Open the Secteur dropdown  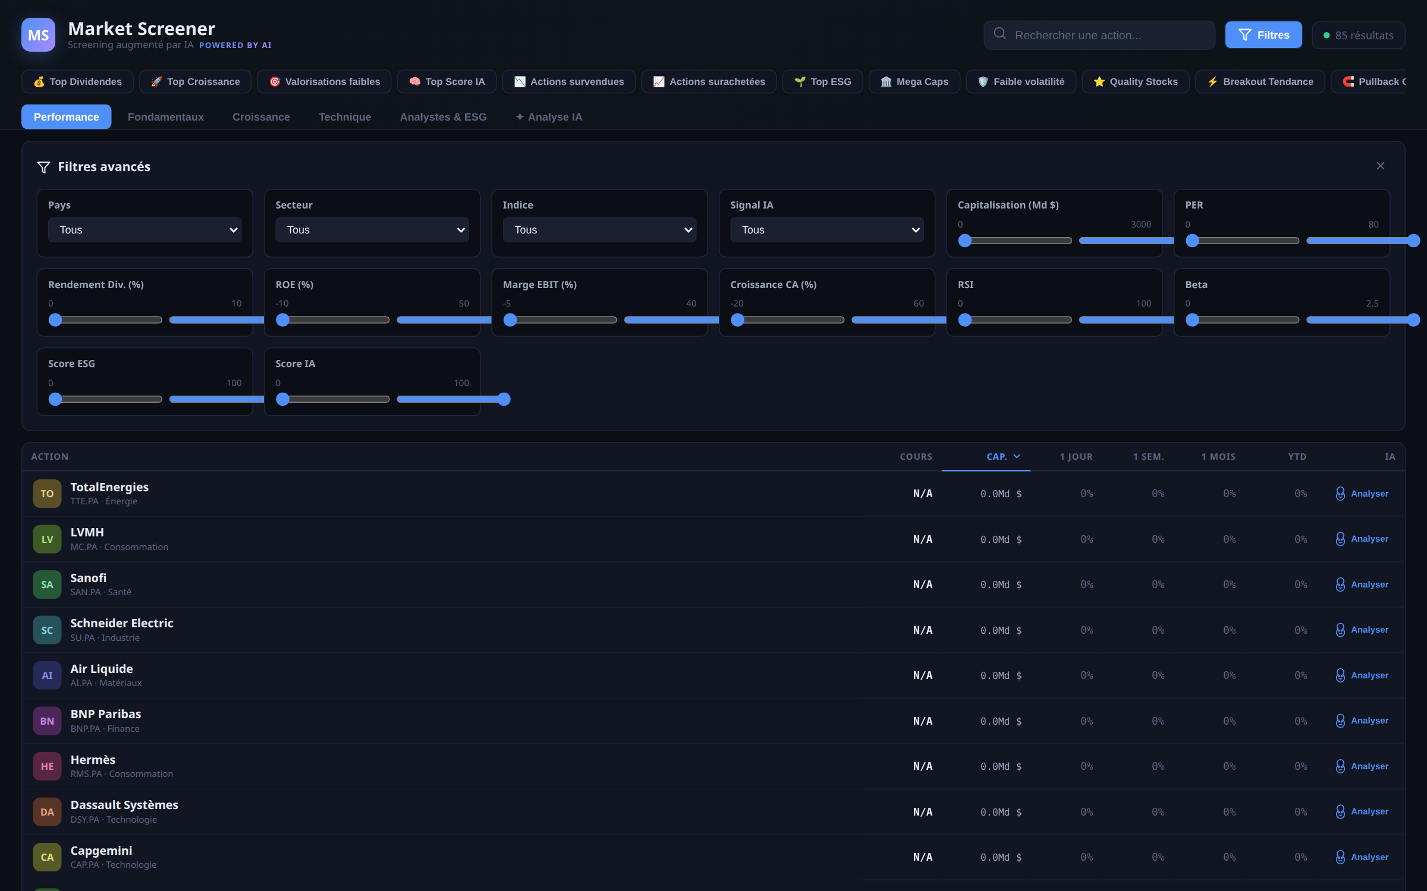click(372, 230)
